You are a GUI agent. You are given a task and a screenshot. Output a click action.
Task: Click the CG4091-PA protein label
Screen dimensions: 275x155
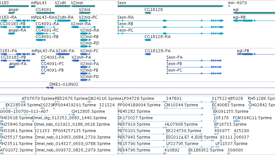[53, 57]
